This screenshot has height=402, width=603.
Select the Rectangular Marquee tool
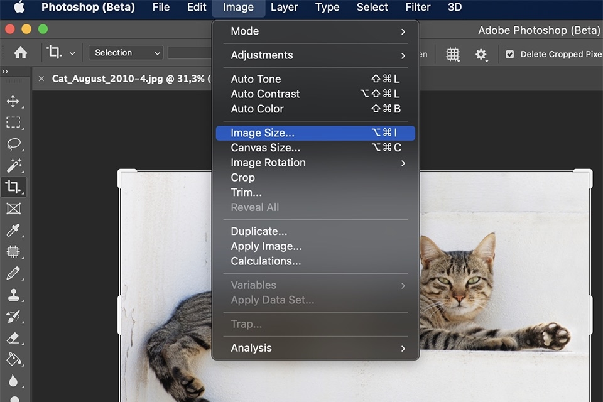pyautogui.click(x=14, y=122)
